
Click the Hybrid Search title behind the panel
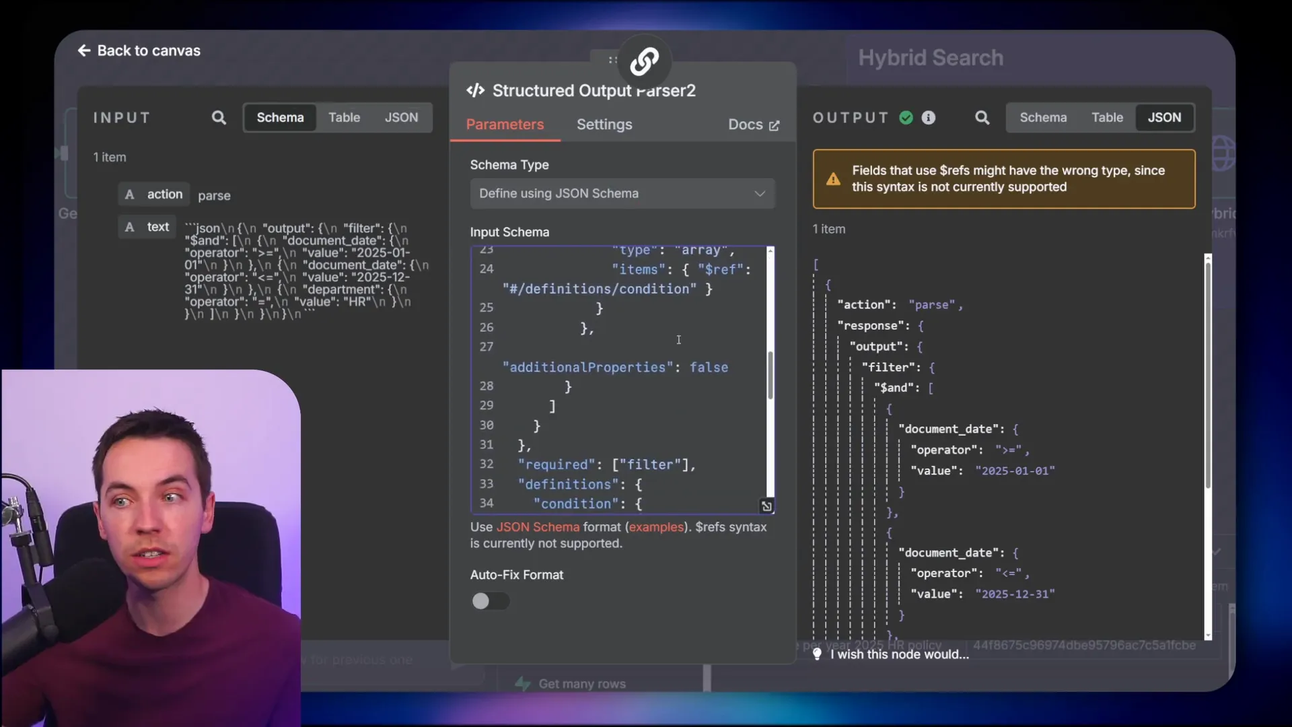[931, 58]
